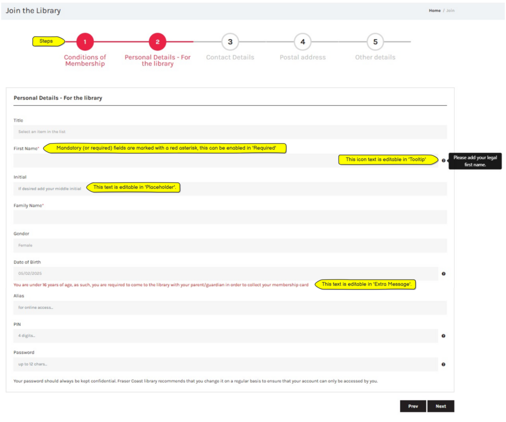Click the PIN field help icon
The width and height of the screenshot is (506, 422).
pyautogui.click(x=443, y=336)
